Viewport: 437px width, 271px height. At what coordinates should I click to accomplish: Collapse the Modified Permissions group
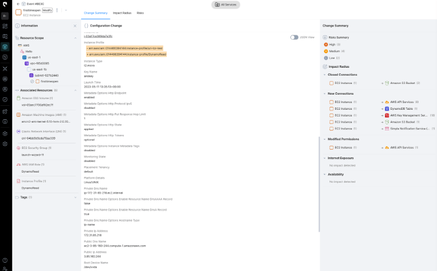pos(324,139)
